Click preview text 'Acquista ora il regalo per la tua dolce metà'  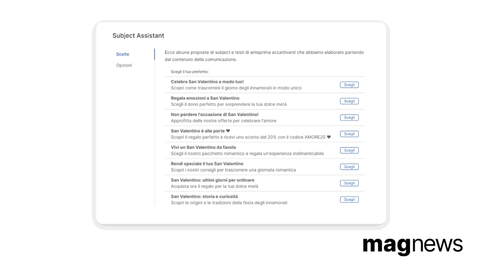click(215, 186)
